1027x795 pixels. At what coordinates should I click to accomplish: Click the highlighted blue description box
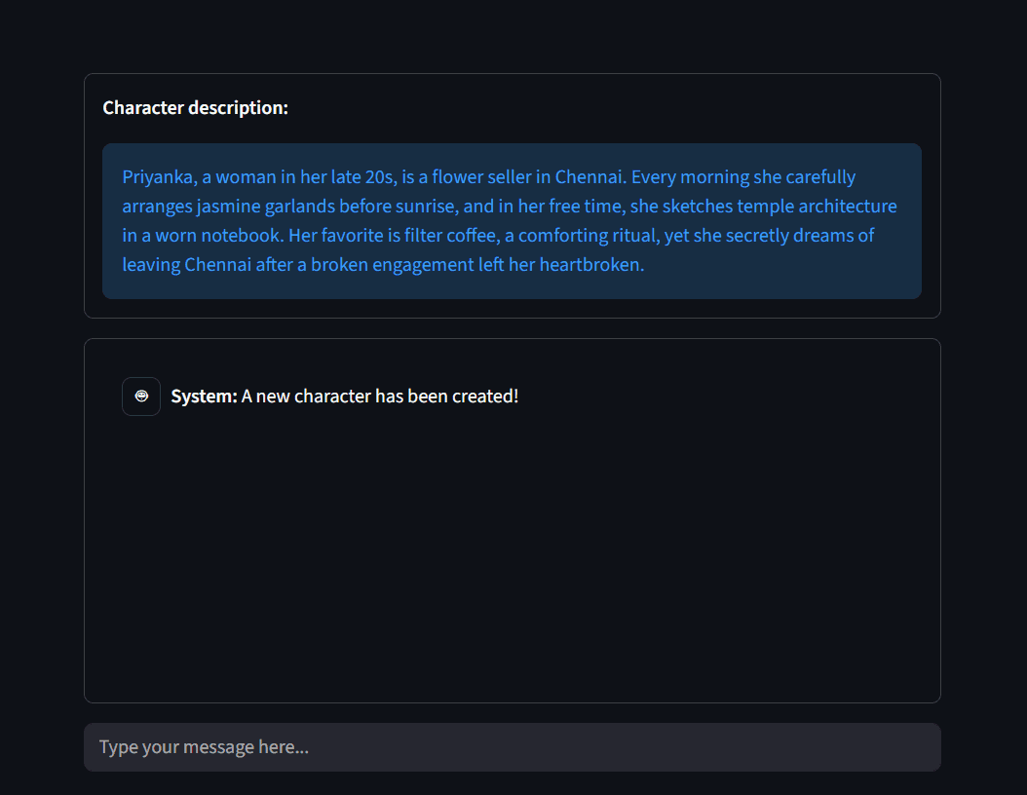tap(513, 220)
